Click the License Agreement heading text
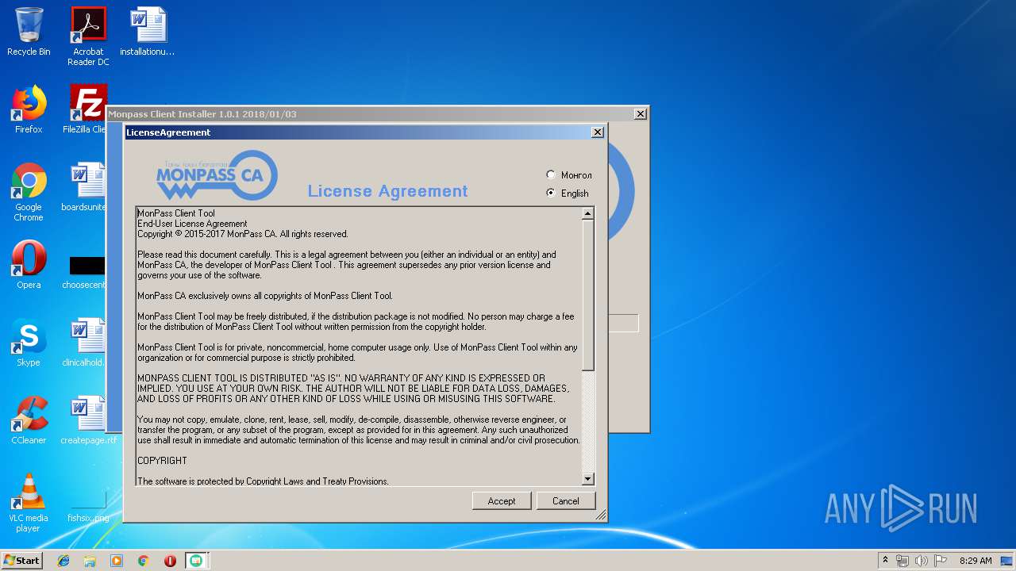This screenshot has height=571, width=1016. click(x=387, y=191)
